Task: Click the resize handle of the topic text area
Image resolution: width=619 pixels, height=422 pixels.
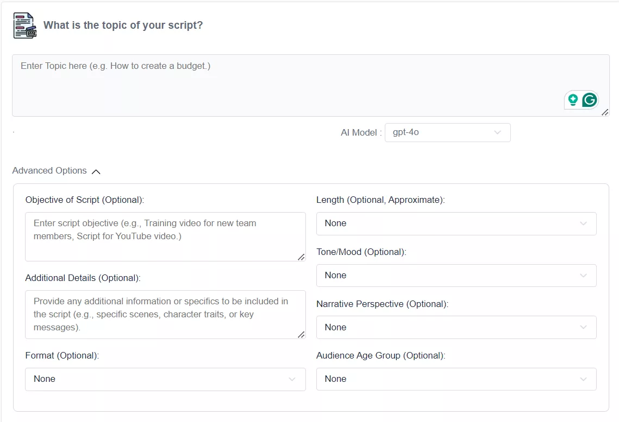Action: [x=605, y=113]
